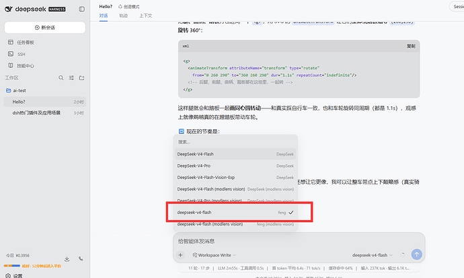Click the phone icon in sidebar footer
The height and width of the screenshot is (278, 464).
coord(81,258)
